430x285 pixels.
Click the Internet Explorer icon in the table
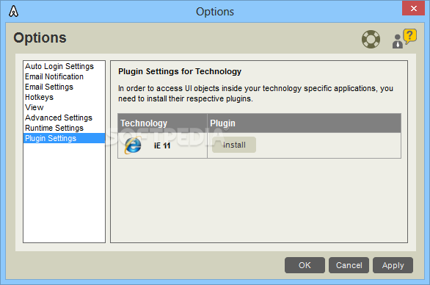tap(133, 145)
